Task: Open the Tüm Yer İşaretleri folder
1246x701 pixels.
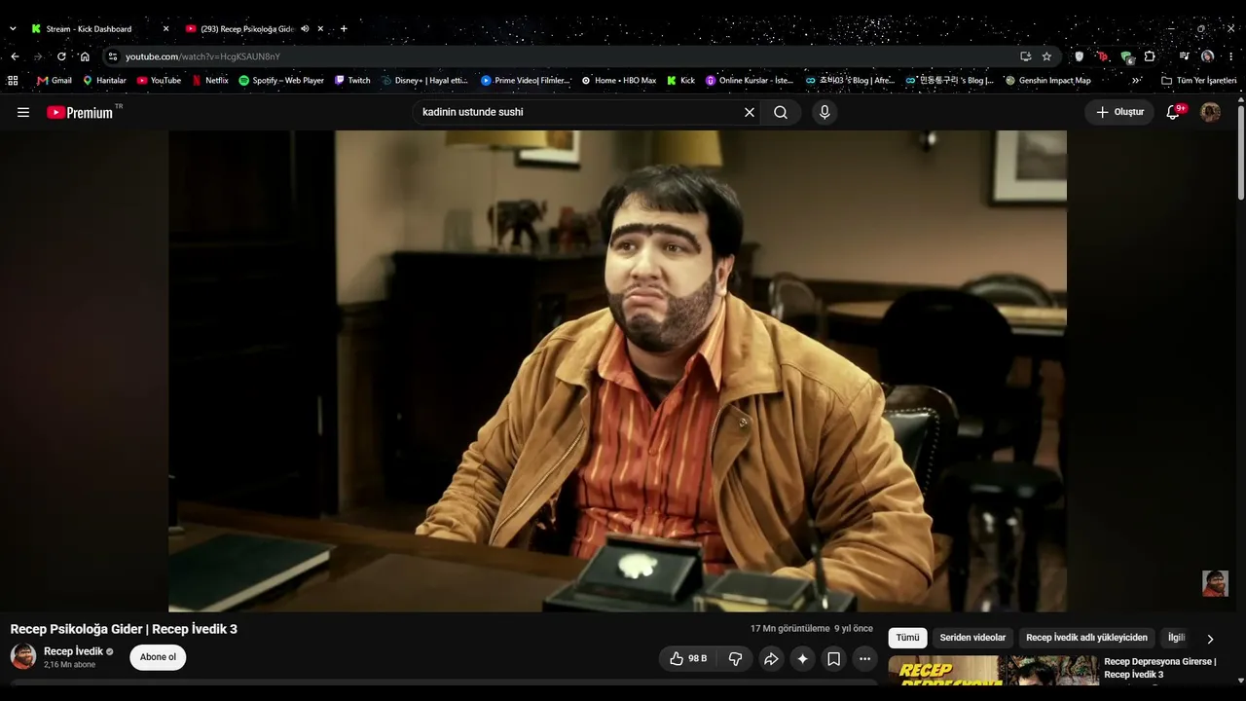Action: click(1198, 81)
